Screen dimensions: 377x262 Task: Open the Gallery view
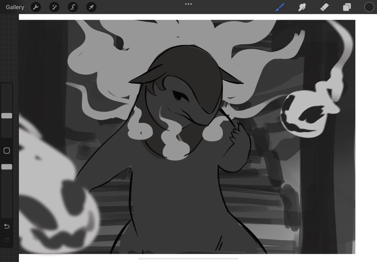[x=15, y=7]
